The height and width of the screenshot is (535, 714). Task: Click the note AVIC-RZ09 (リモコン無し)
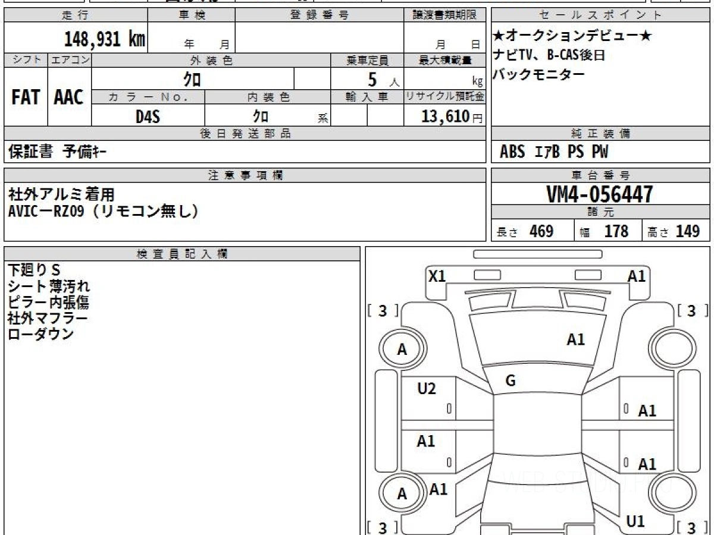(x=103, y=211)
